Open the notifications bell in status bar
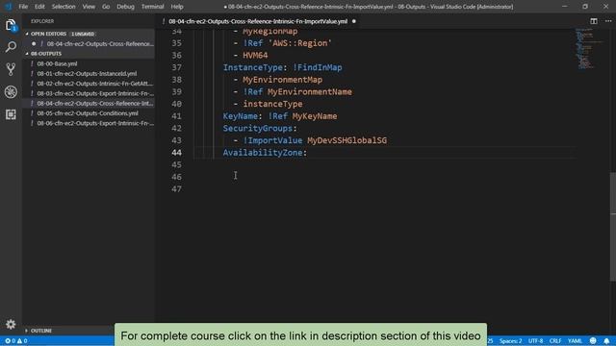 [606, 341]
